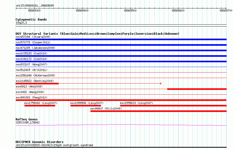Click the blue bar under nsv457284
This screenshot has width=234, height=149.
tap(121, 39)
